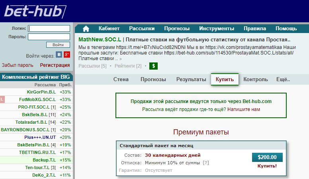Viewport: 309px width, 179px height.
Task: Click the 30 календарных дней text
Action: (x=173, y=155)
